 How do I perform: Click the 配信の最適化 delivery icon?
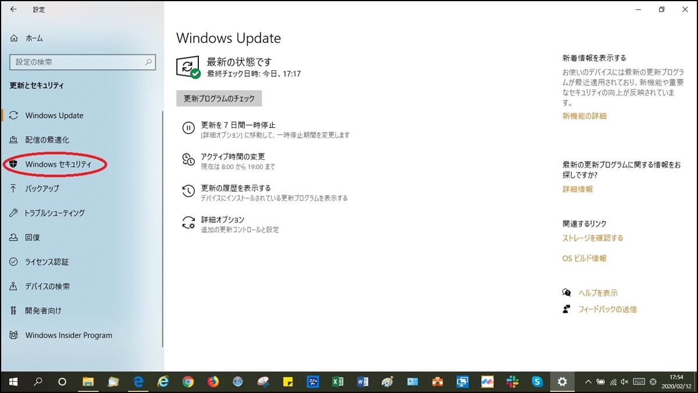pos(14,140)
